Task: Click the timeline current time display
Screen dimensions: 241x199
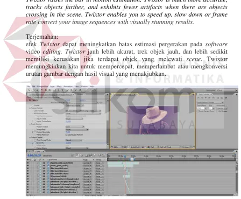Action: pos(34,155)
